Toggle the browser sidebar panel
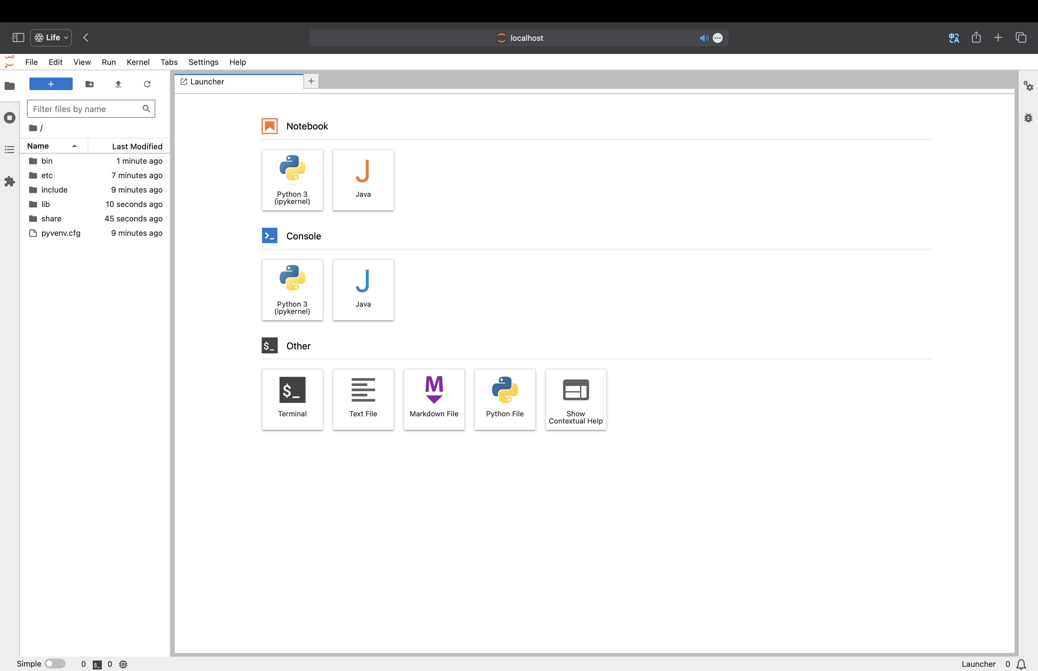1038x671 pixels. [18, 38]
